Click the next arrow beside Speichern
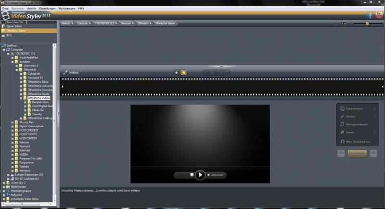Viewport: 385px width, 209px height. click(x=373, y=153)
